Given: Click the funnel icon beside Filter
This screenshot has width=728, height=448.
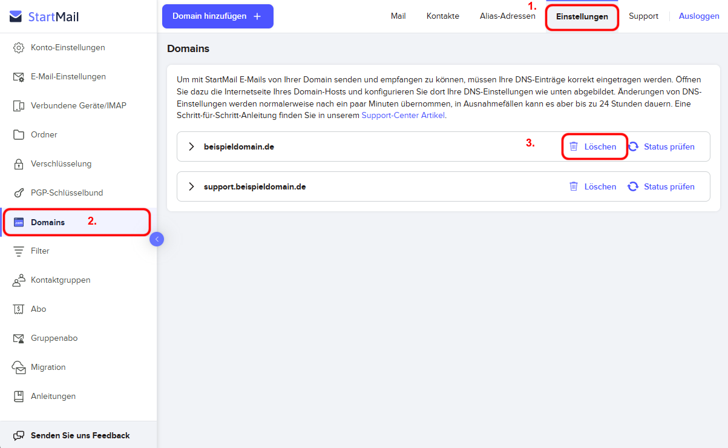Looking at the screenshot, I should 19,251.
